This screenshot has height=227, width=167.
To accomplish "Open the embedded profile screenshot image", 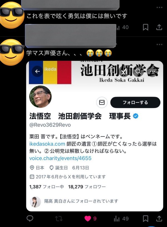I will (95, 136).
